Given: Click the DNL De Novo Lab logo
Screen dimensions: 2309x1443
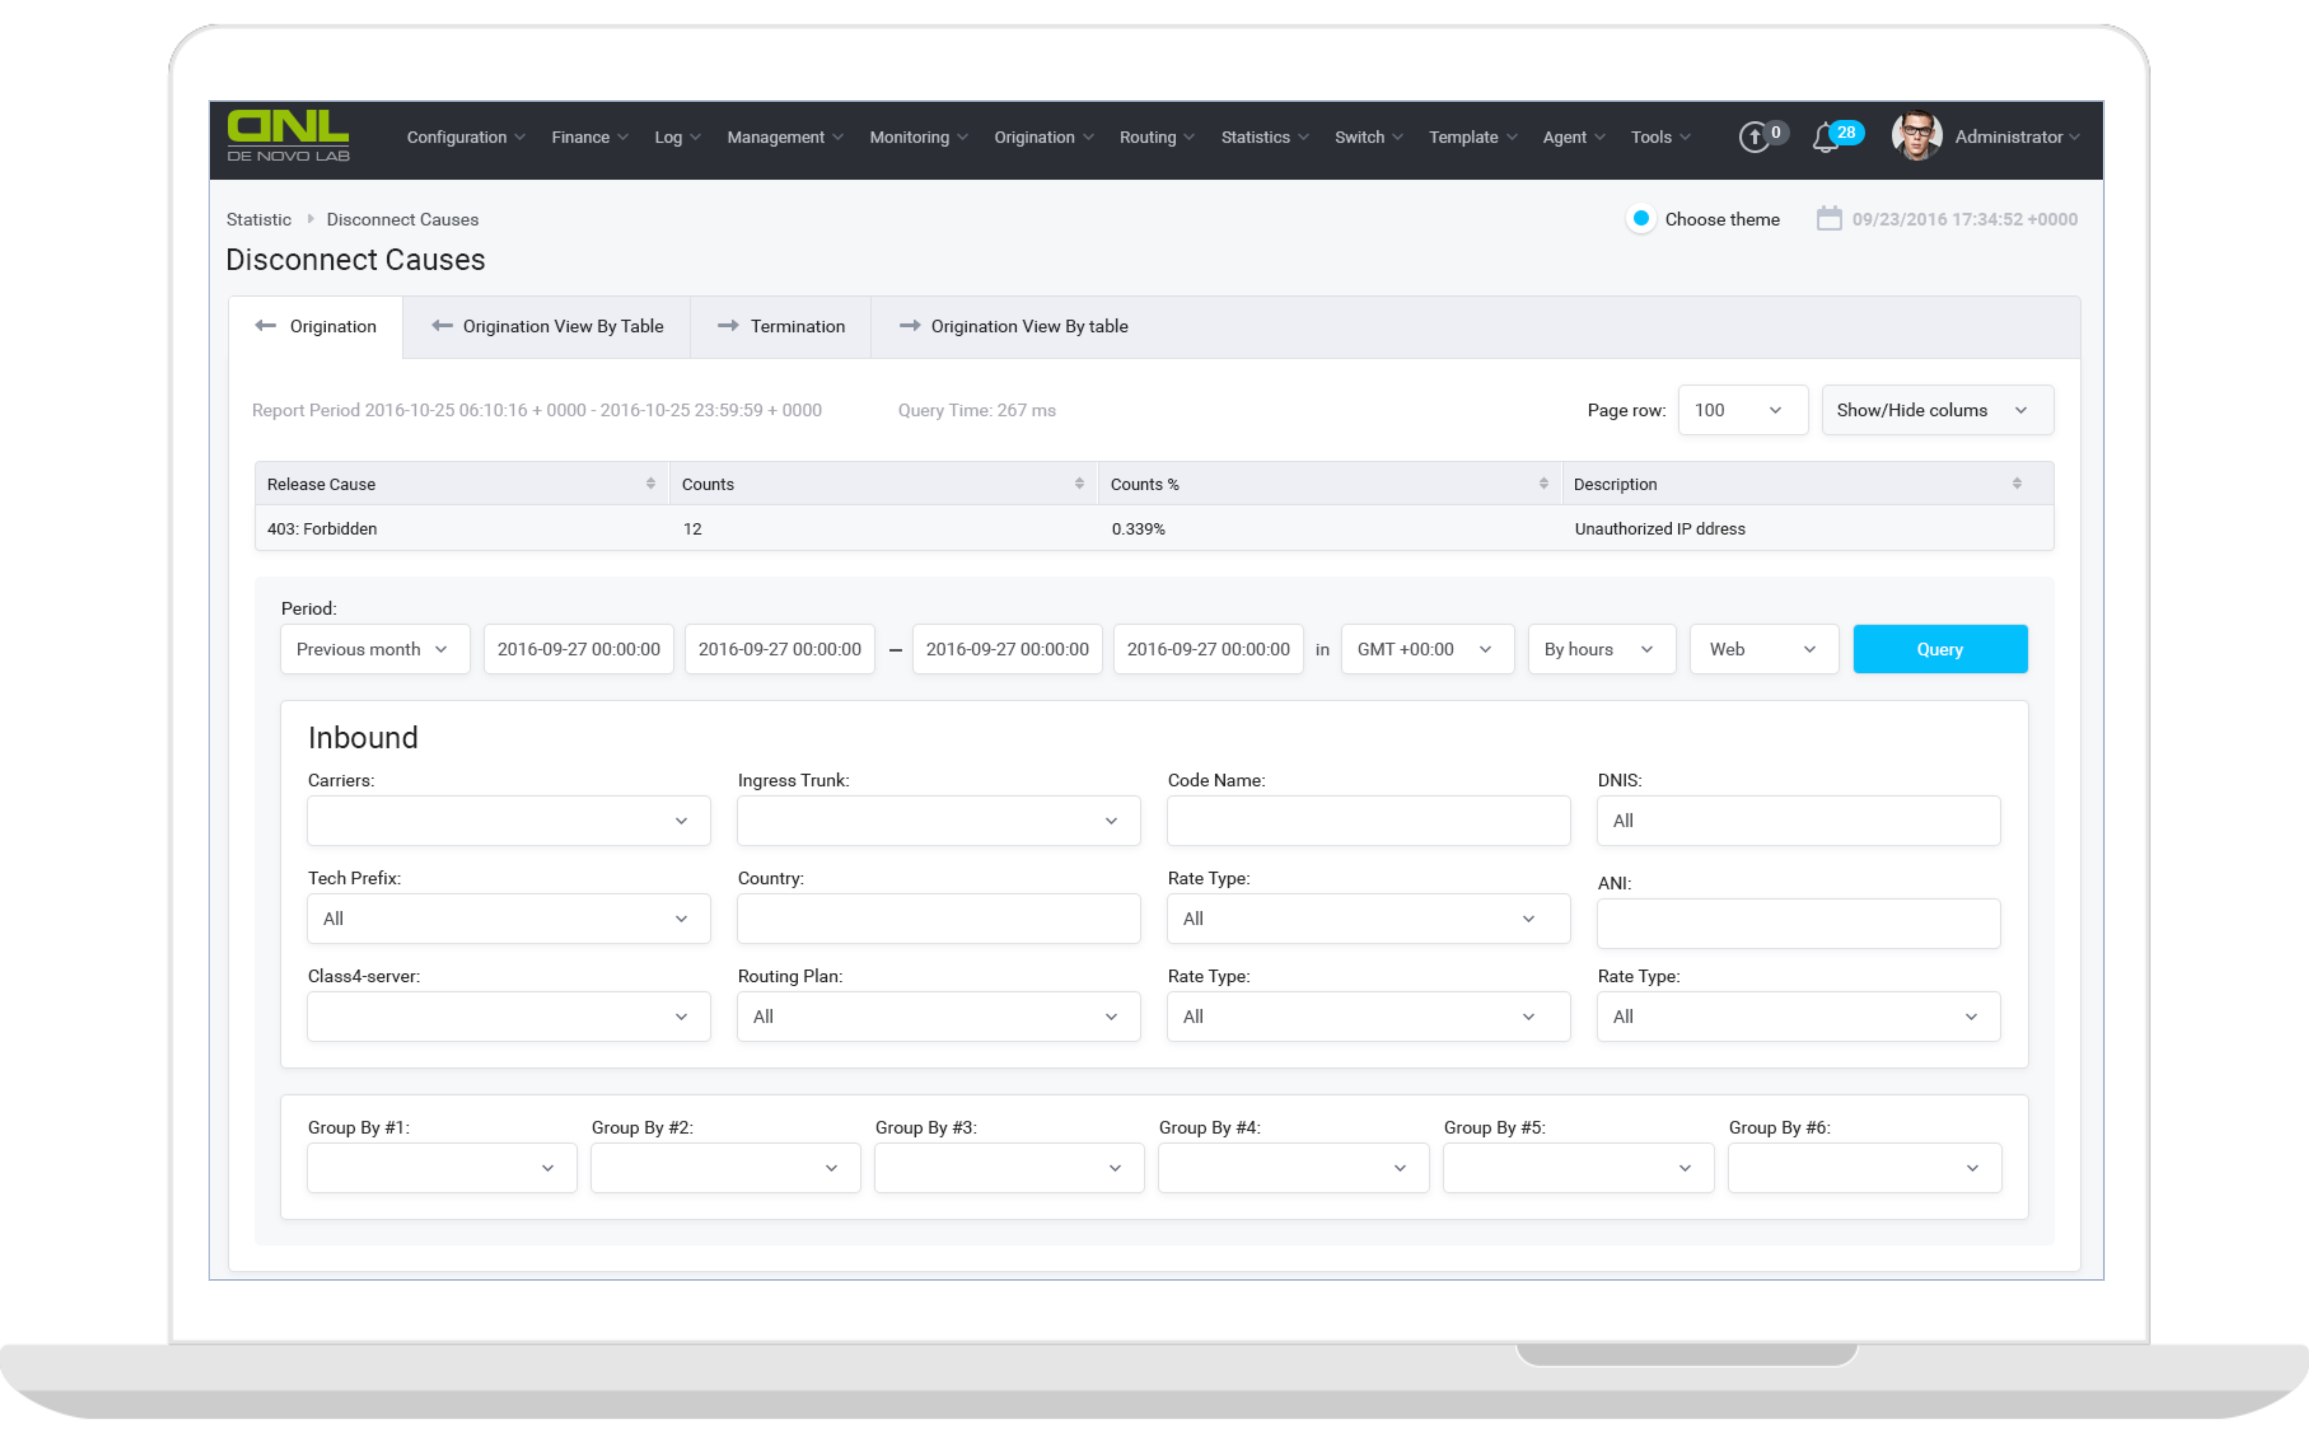Looking at the screenshot, I should [288, 135].
